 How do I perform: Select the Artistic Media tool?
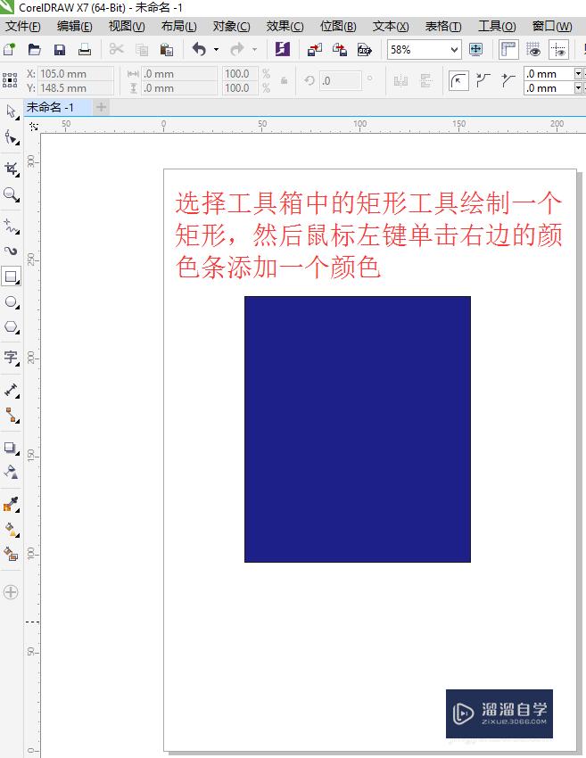tap(11, 251)
